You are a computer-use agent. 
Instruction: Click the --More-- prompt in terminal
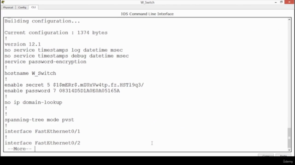point(19,149)
